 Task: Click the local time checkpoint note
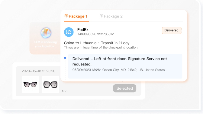101,47
